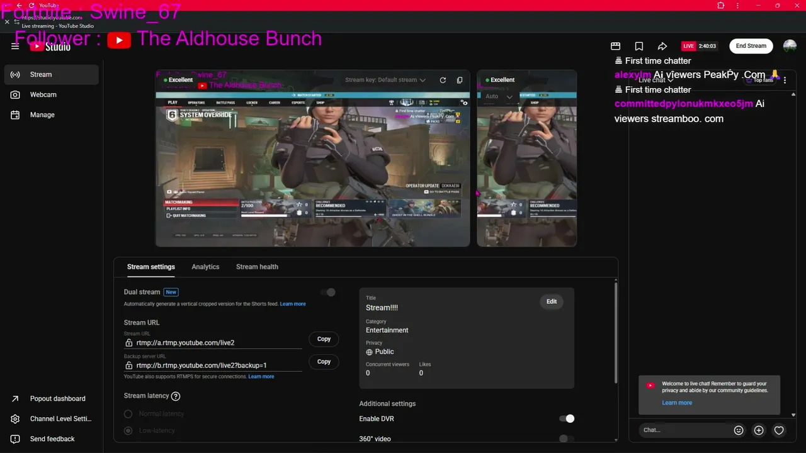
Task: Open the account avatar menu
Action: [790, 46]
